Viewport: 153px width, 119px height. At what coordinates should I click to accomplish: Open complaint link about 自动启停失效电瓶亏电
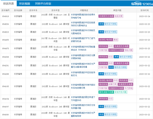tap(83, 16)
